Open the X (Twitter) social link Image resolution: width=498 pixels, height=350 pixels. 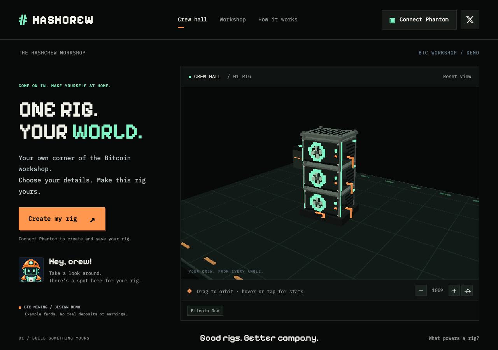[x=470, y=20]
